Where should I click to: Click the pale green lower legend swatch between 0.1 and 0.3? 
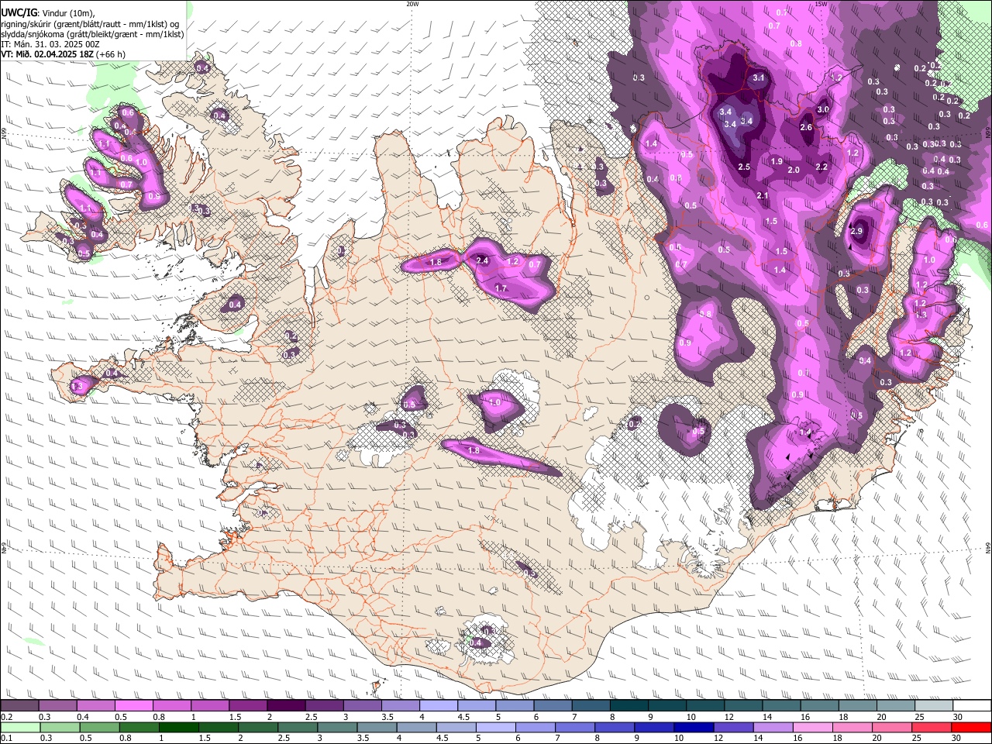pos(19,727)
